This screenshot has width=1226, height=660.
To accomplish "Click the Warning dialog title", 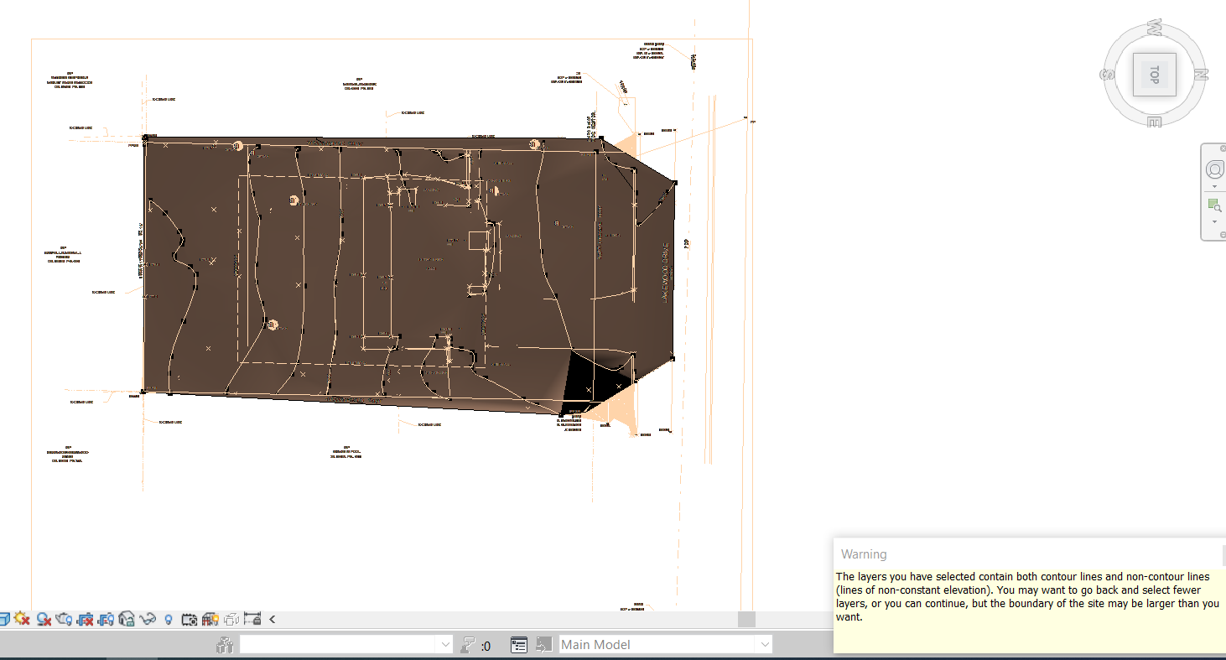I will point(864,554).
